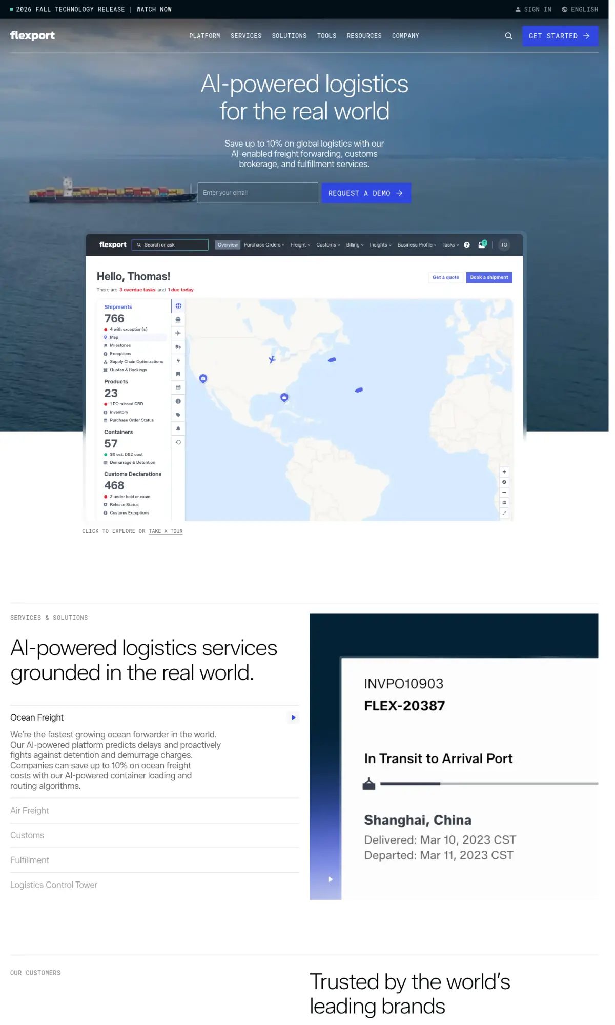The image size is (615, 1025).
Task: Click '3 overdue tasks' text
Action: pos(137,290)
